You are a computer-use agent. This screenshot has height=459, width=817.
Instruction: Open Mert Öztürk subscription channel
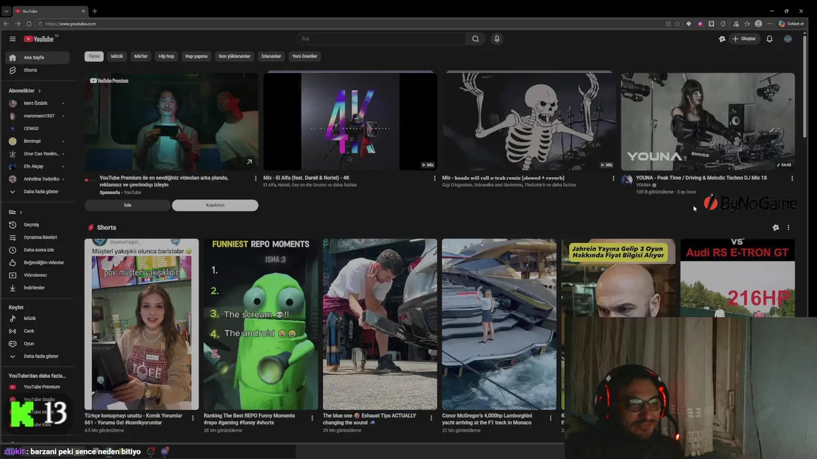coord(38,103)
